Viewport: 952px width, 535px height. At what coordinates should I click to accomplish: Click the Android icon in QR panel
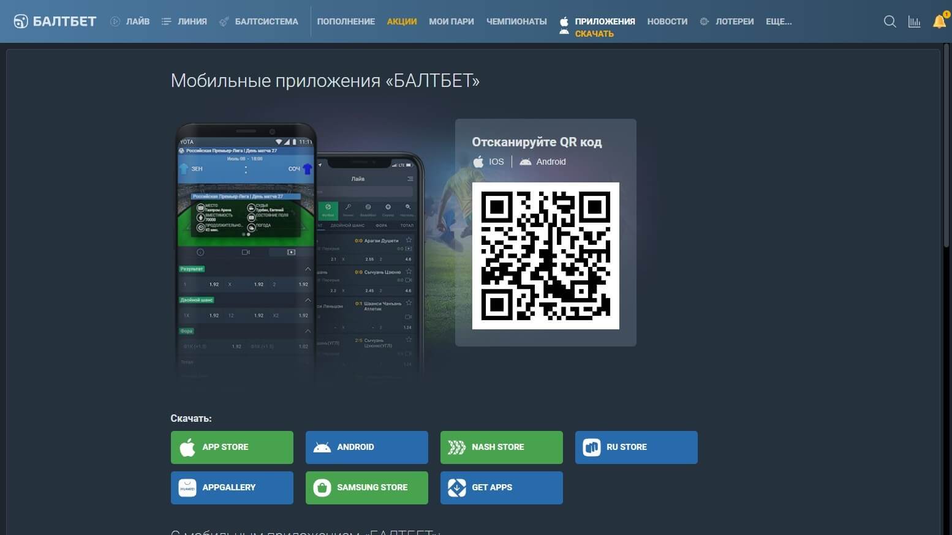point(525,162)
